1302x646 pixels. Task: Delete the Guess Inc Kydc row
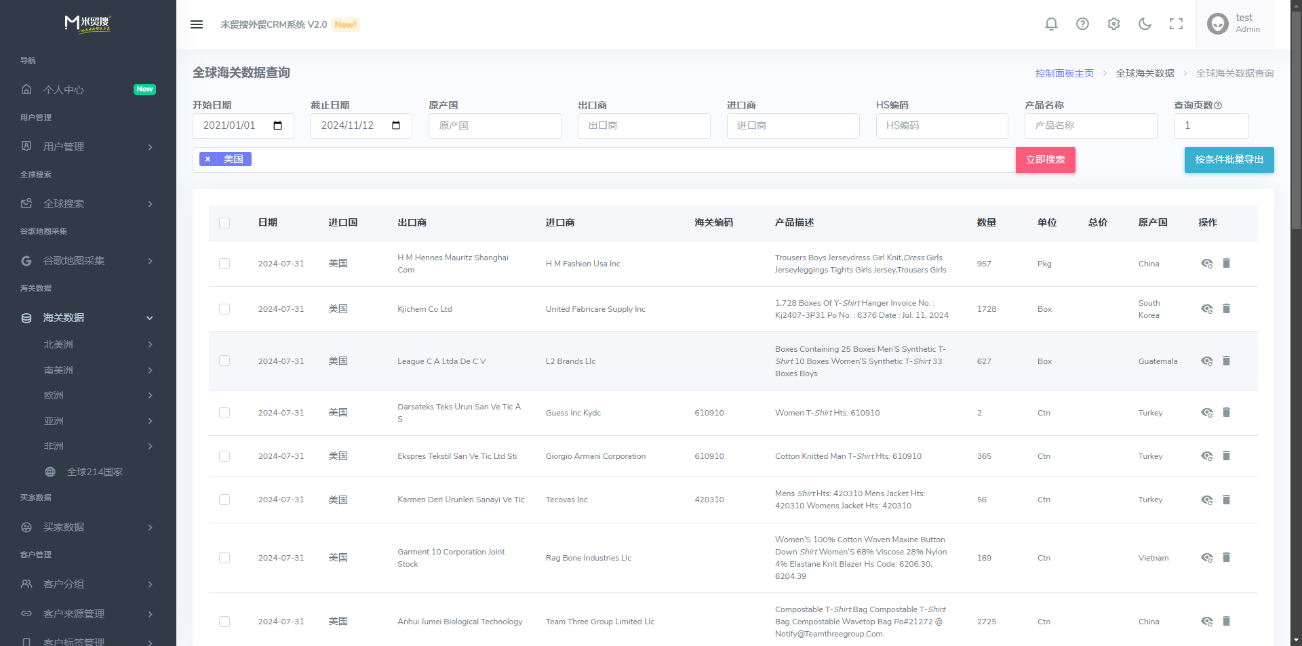(x=1226, y=412)
